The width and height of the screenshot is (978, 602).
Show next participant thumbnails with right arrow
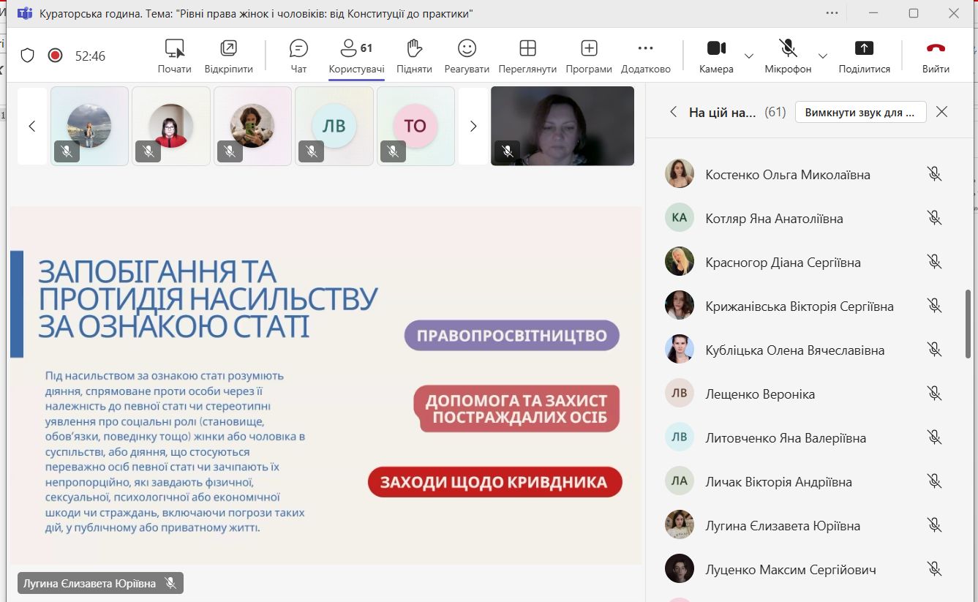pos(473,127)
